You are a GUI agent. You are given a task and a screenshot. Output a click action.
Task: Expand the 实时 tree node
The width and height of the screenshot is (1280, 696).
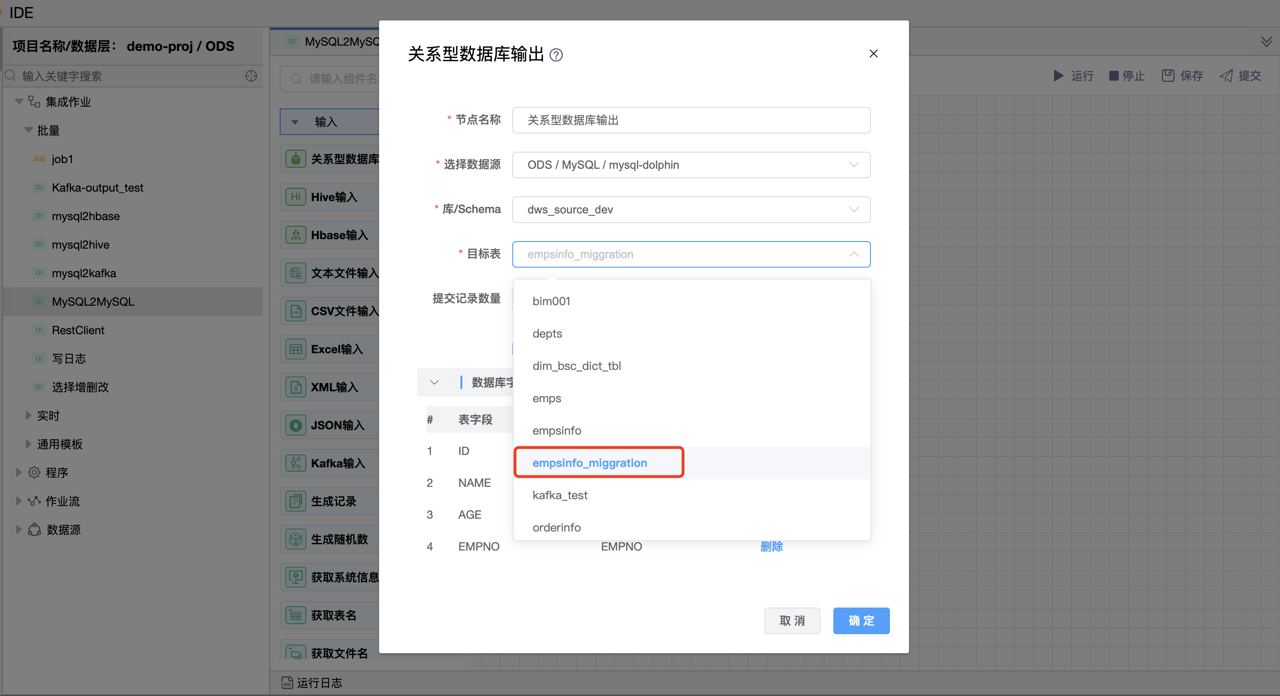click(x=29, y=416)
